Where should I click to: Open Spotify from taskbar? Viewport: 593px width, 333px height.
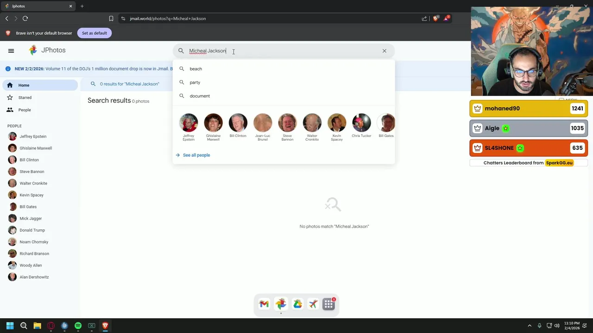click(78, 326)
